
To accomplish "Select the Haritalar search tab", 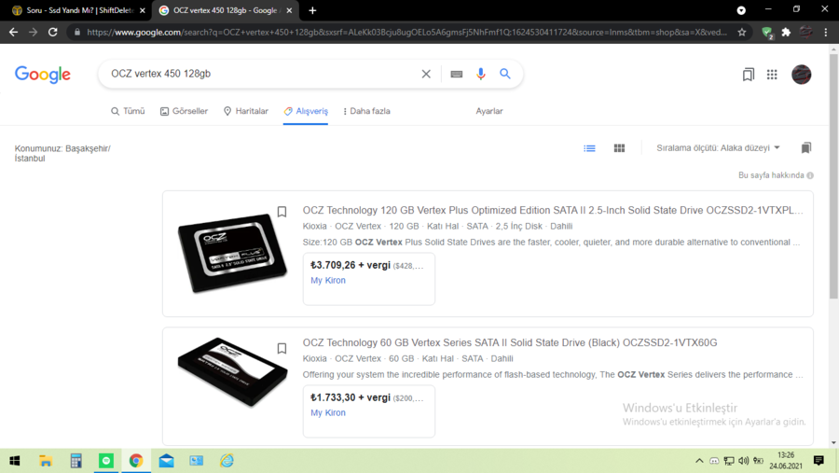I will click(x=245, y=111).
